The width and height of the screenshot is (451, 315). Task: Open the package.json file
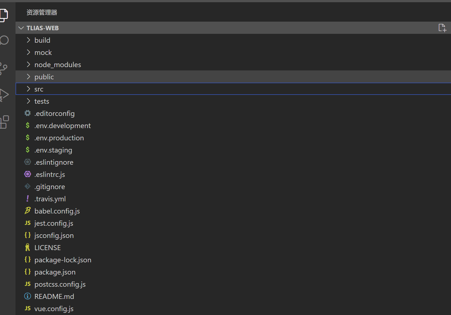tap(55, 272)
